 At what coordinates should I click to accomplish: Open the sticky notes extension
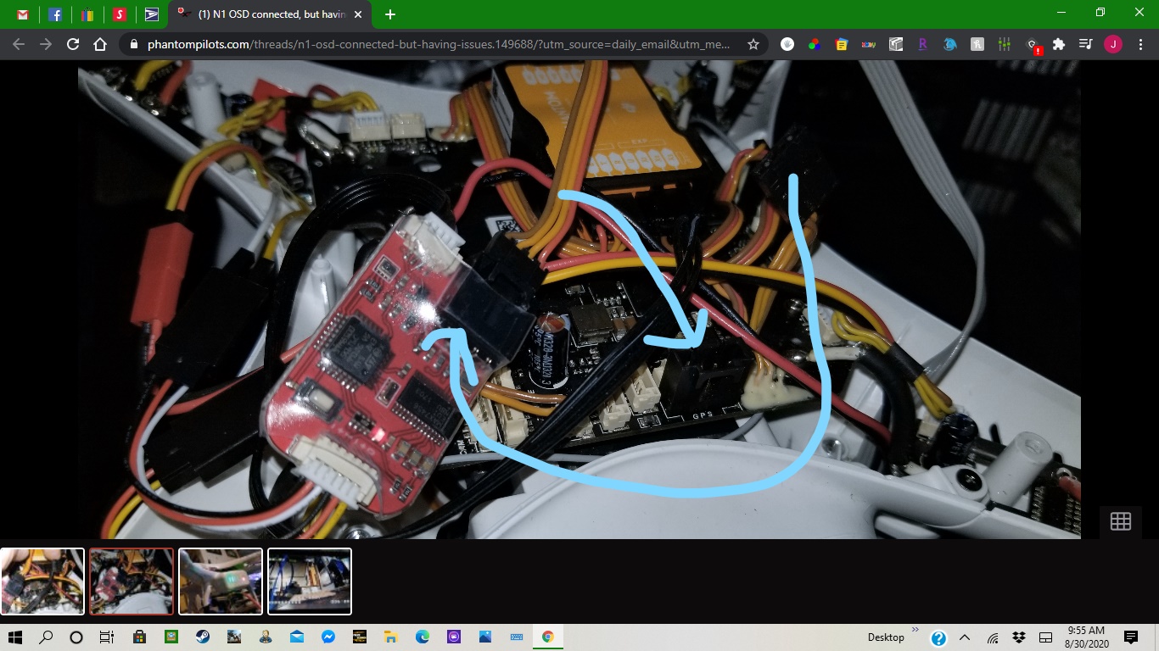tap(842, 44)
